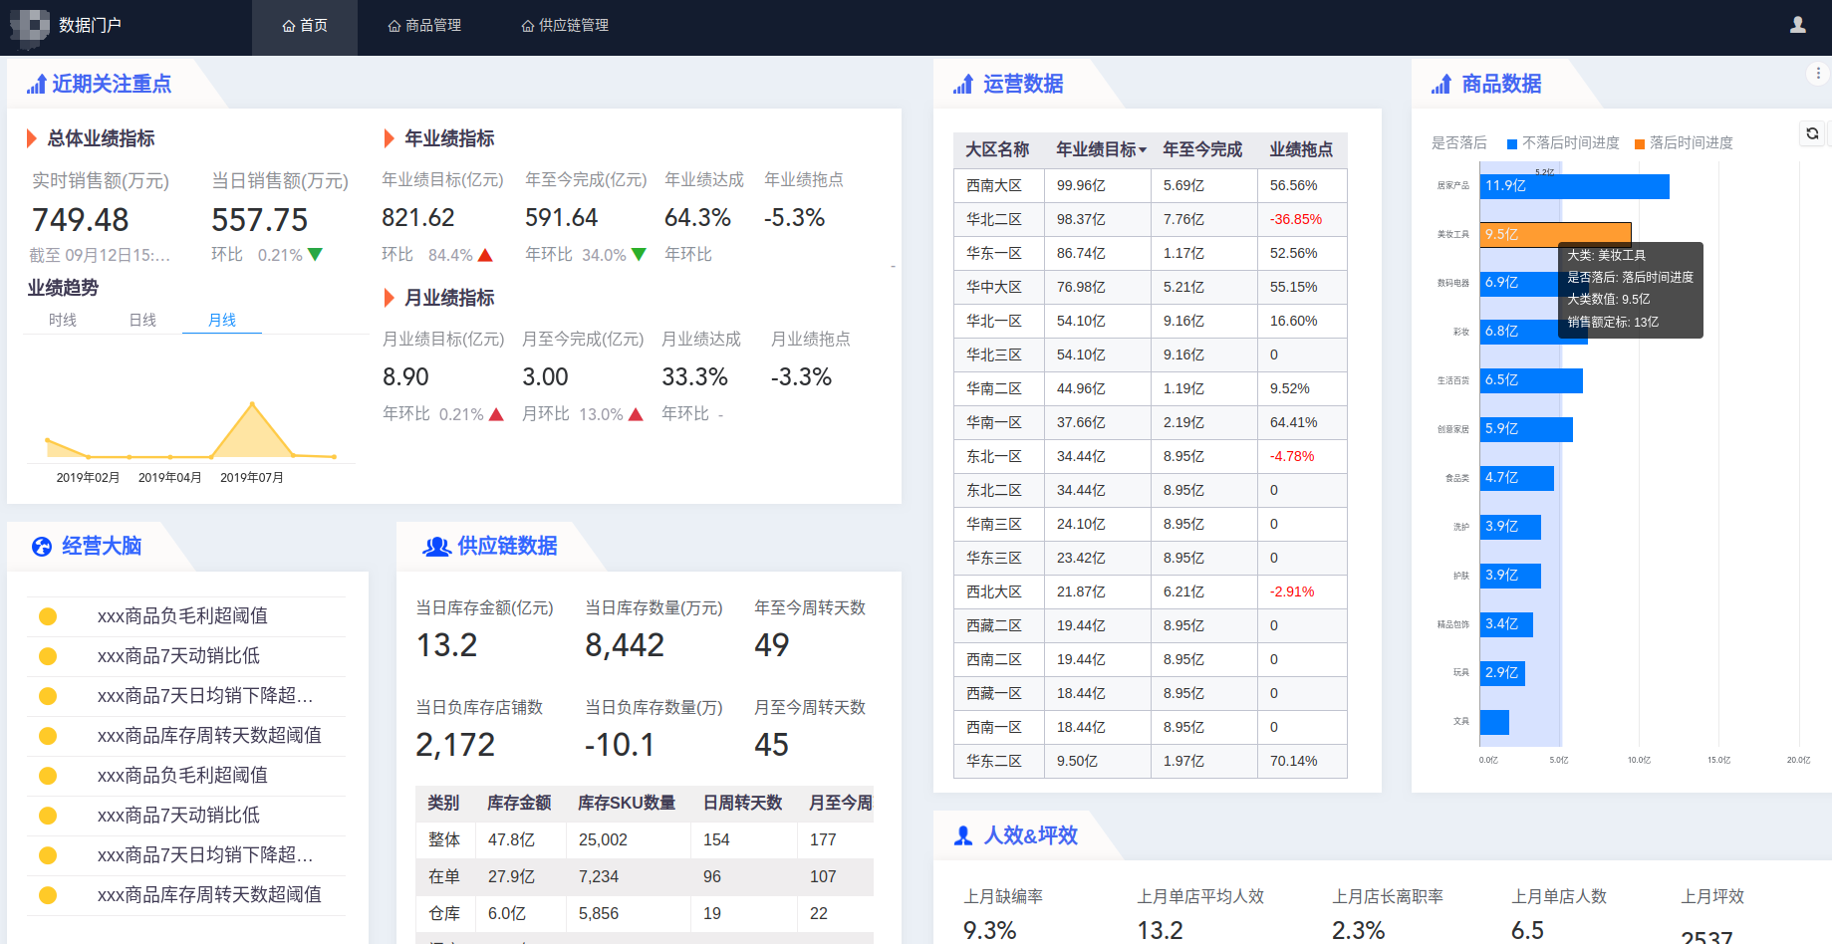1832x944 pixels.
Task: Open the 商品管理 menu
Action: [424, 26]
